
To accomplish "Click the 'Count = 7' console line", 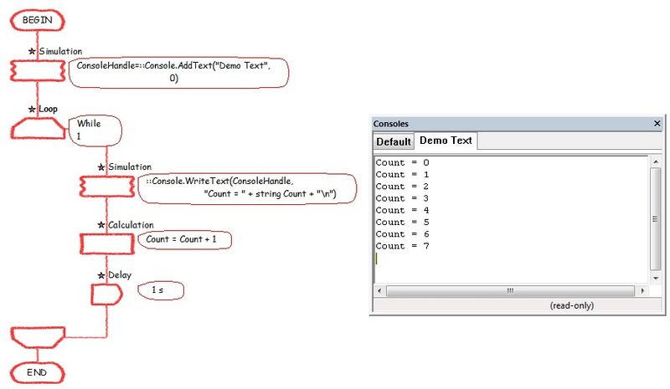I will pyautogui.click(x=403, y=247).
